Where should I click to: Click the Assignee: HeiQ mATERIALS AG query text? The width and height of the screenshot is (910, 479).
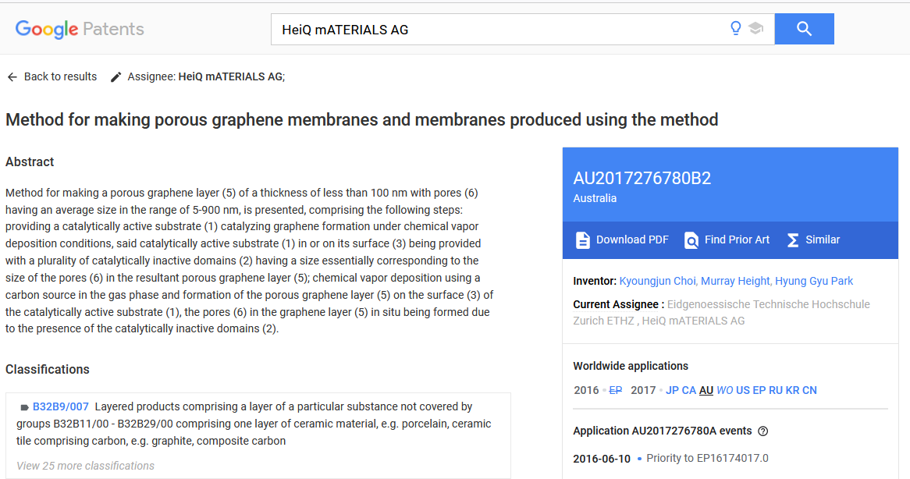click(x=206, y=76)
